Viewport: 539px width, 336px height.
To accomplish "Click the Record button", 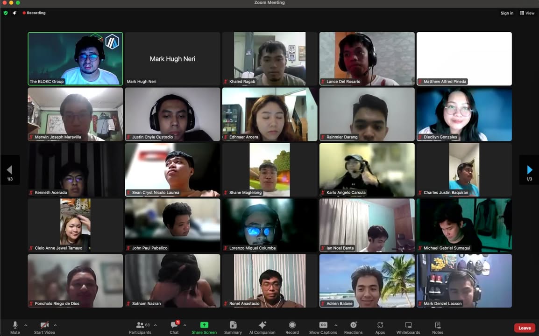I will (292, 328).
